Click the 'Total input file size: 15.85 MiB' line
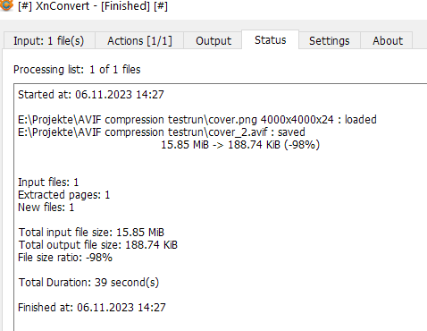The image size is (427, 331). 91,233
